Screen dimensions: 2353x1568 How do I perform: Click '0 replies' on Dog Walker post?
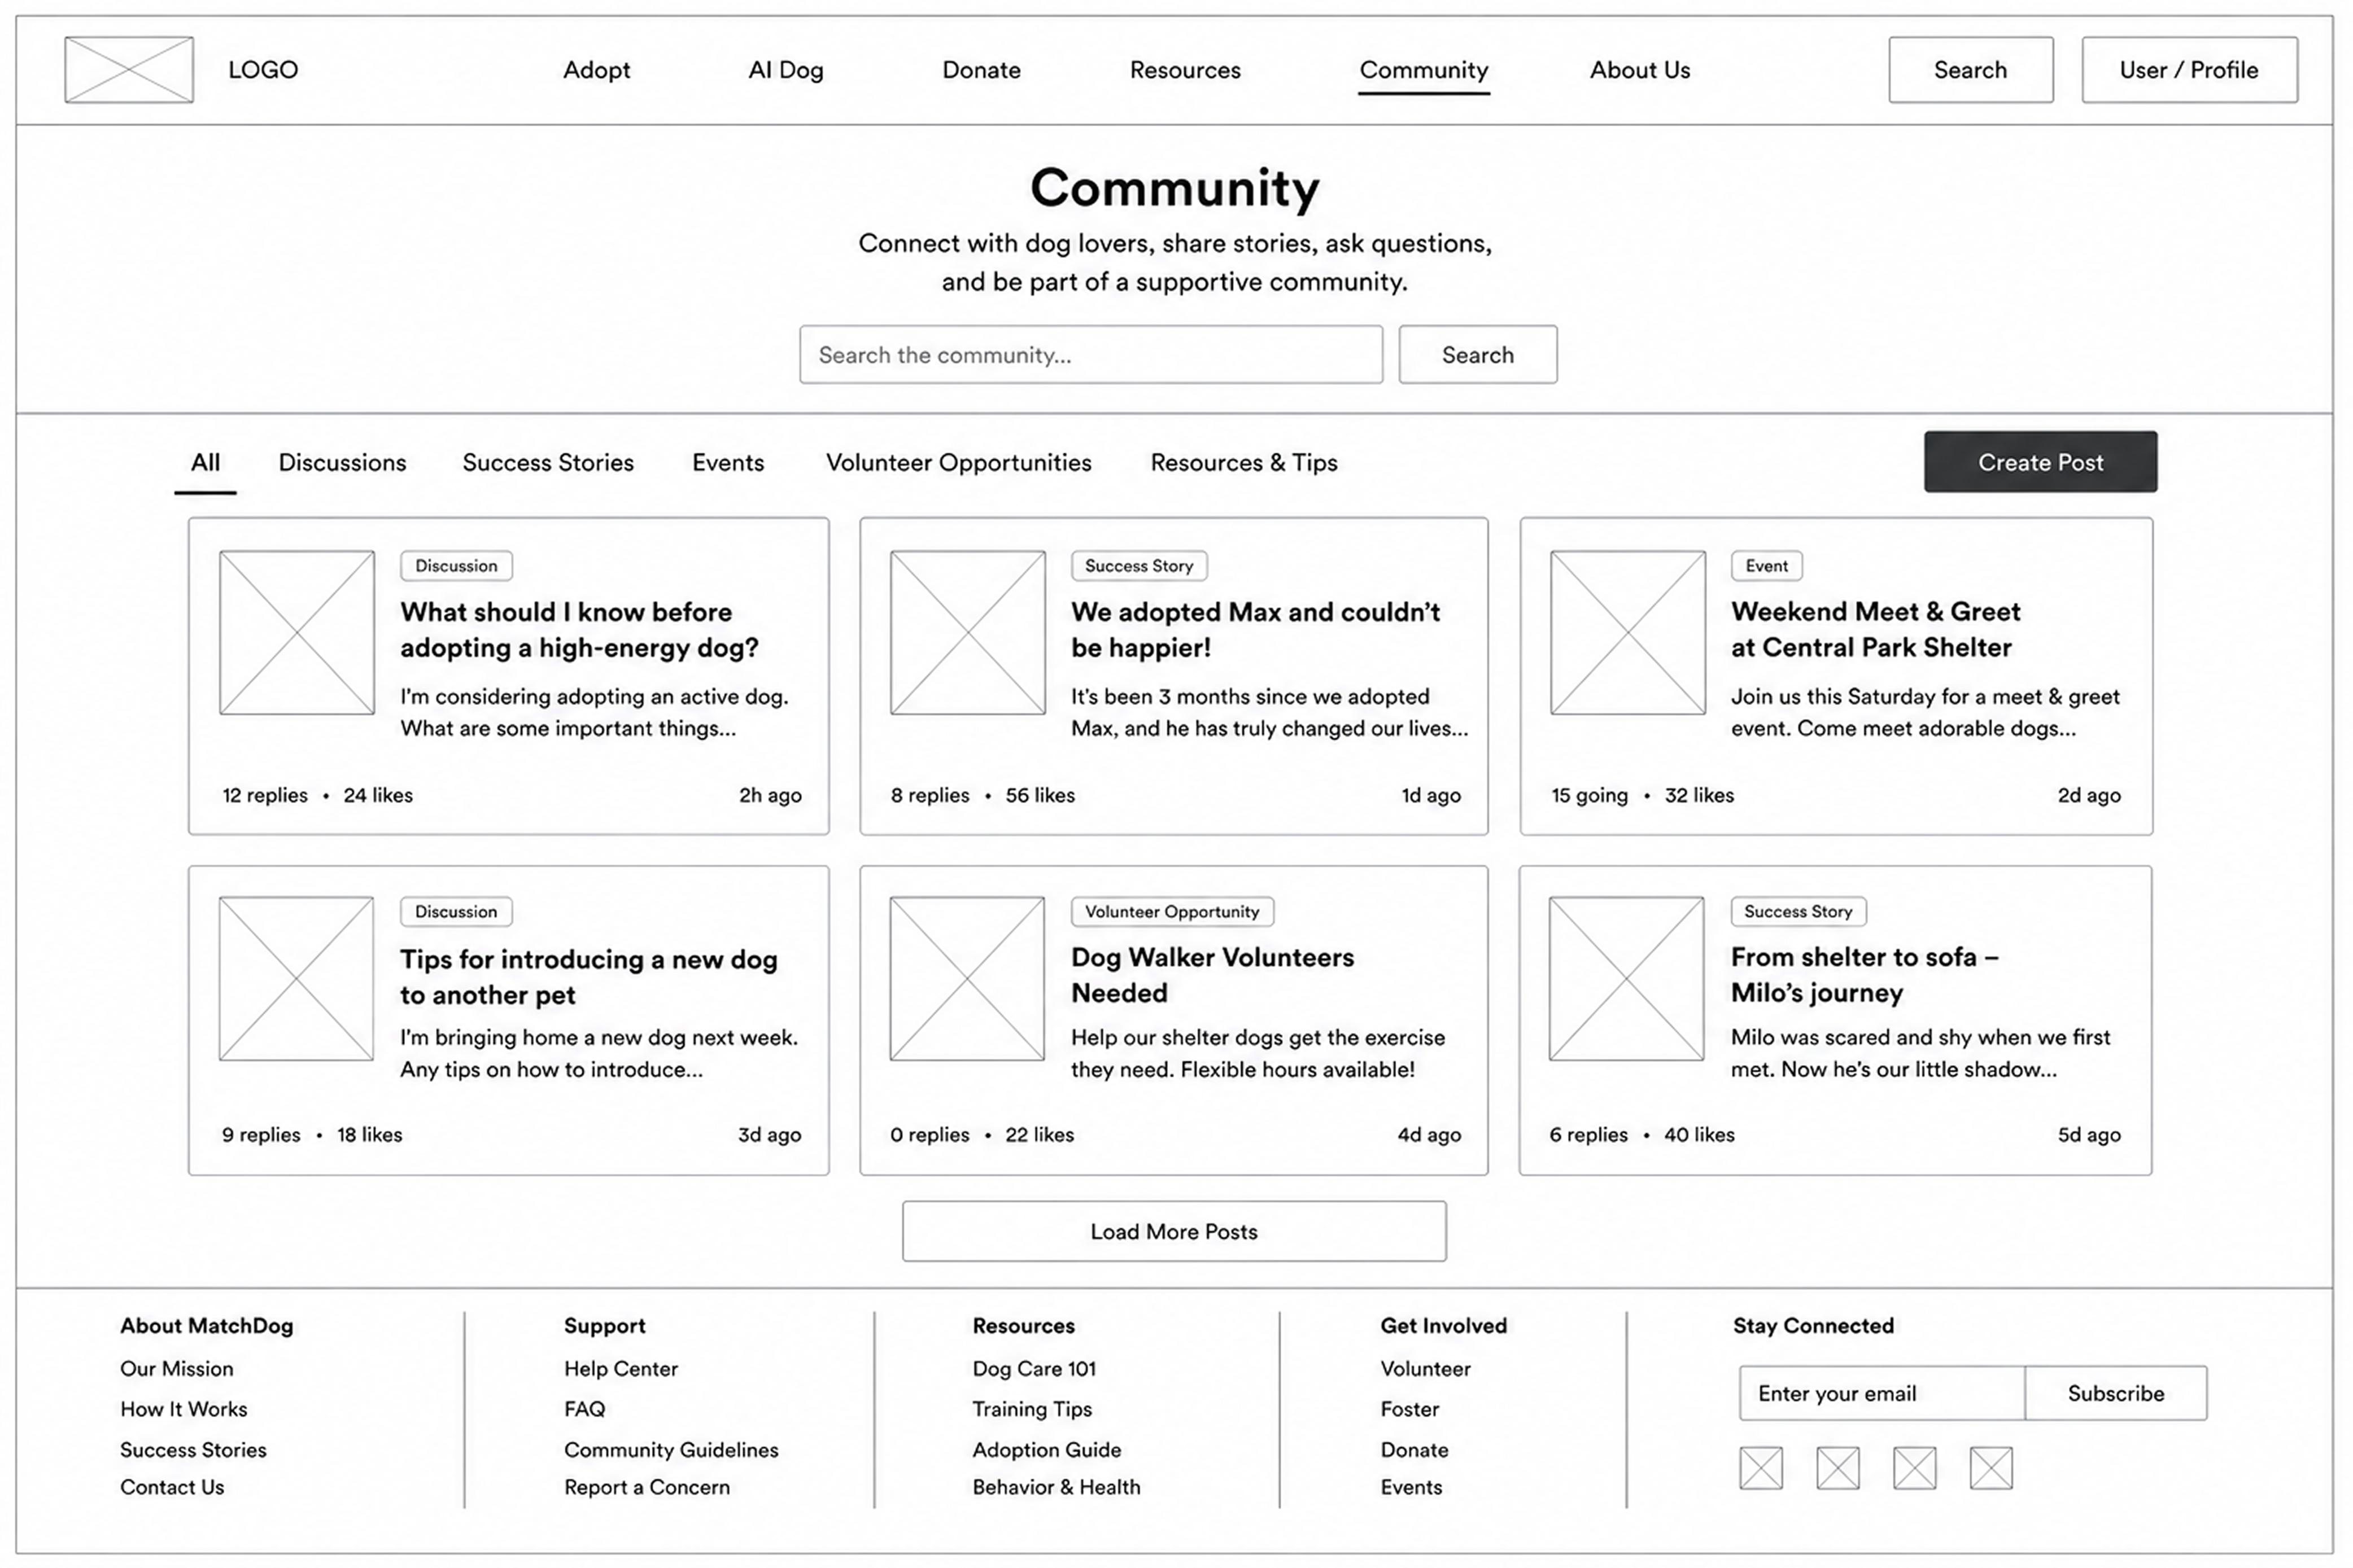point(929,1135)
